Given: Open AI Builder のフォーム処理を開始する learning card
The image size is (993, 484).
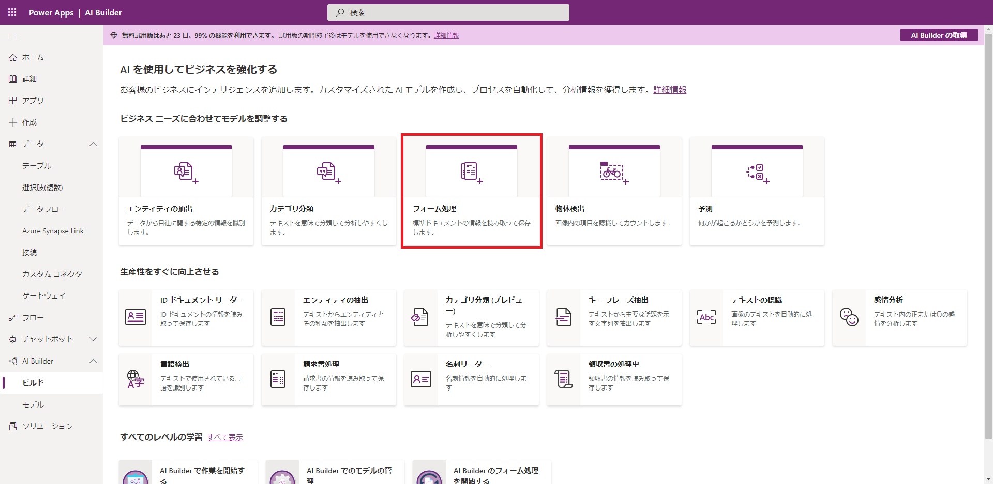Looking at the screenshot, I should coord(482,472).
